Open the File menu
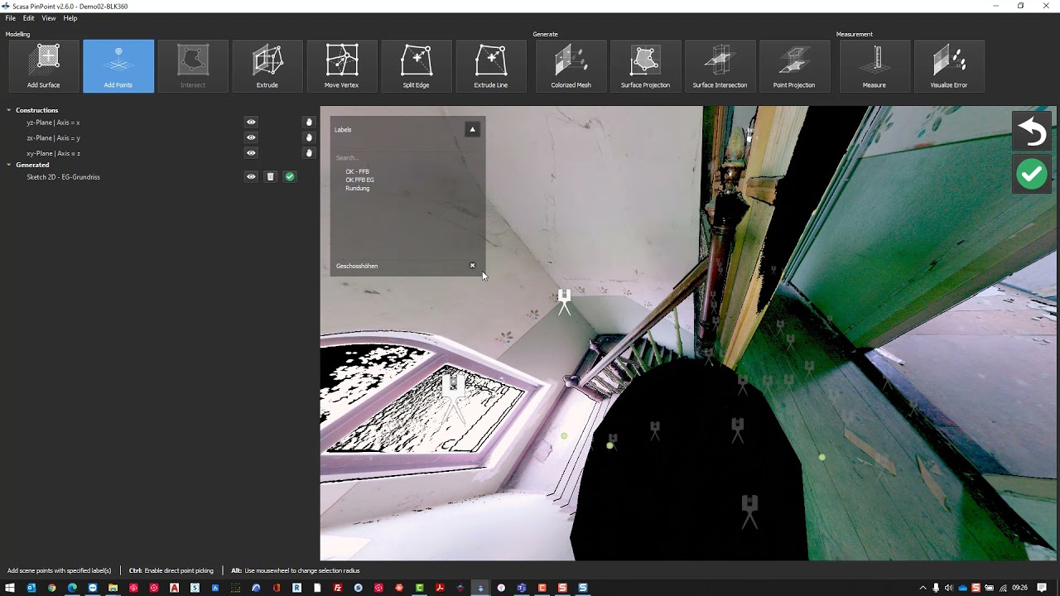This screenshot has width=1060, height=596. [x=11, y=18]
